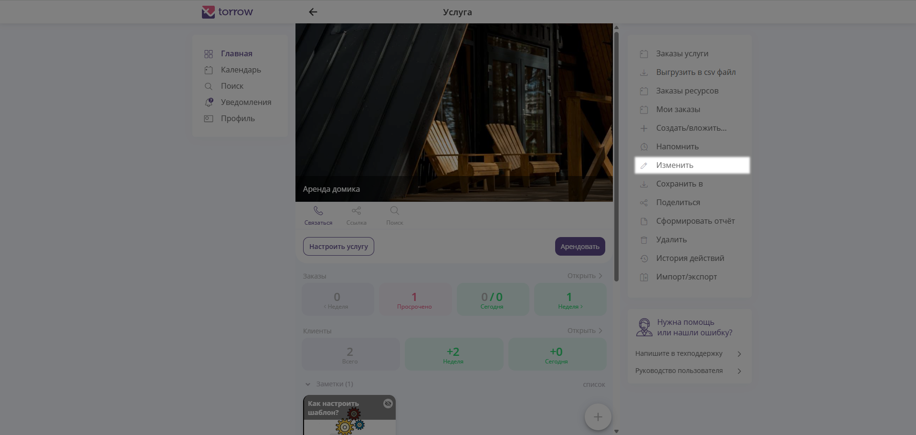Open the Заказы section via Открыть

pyautogui.click(x=585, y=276)
